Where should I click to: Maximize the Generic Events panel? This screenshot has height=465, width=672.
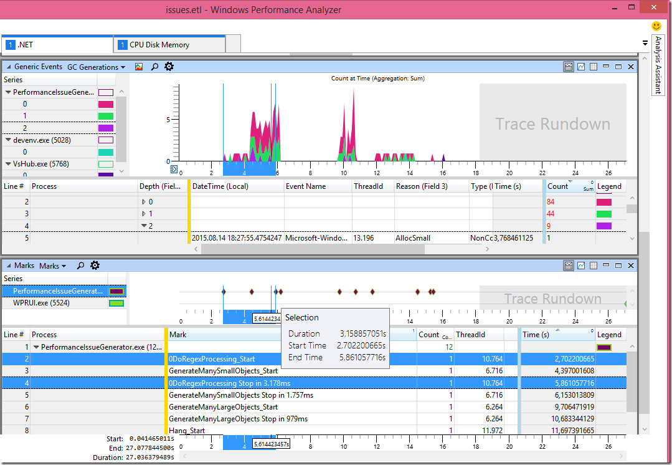pos(618,67)
